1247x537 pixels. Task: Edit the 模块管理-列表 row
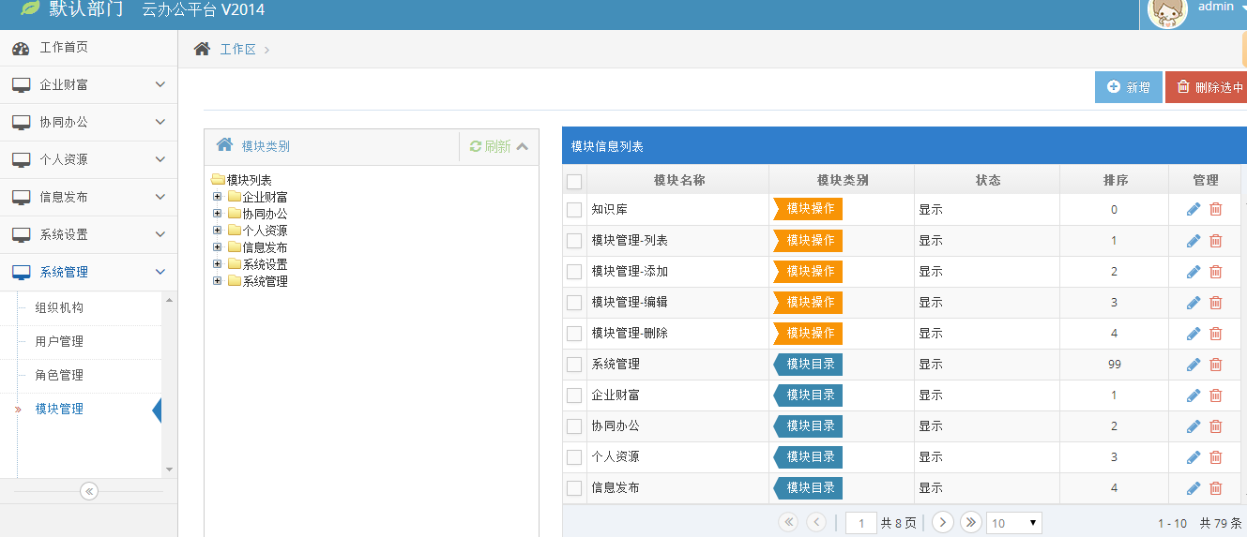pyautogui.click(x=1194, y=241)
